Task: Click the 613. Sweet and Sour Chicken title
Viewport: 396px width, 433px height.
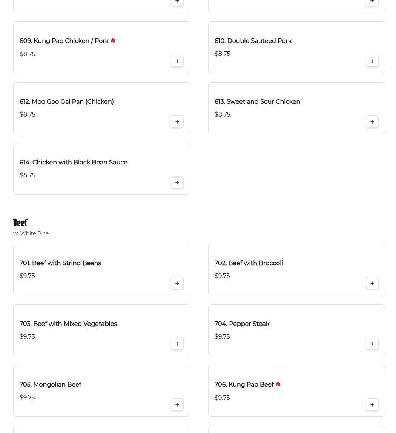Action: 257,102
